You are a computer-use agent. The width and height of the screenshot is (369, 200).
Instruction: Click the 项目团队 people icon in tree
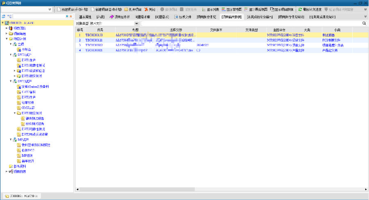tap(11, 28)
